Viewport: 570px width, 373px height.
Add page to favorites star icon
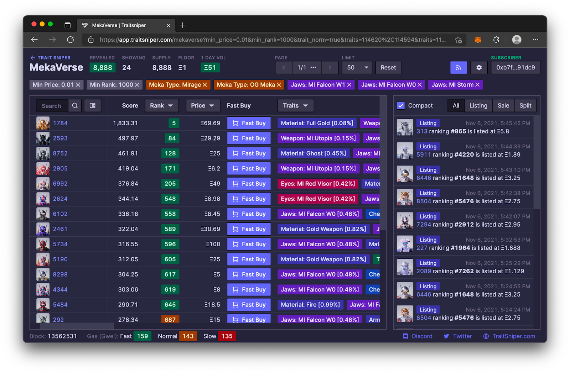coord(458,40)
